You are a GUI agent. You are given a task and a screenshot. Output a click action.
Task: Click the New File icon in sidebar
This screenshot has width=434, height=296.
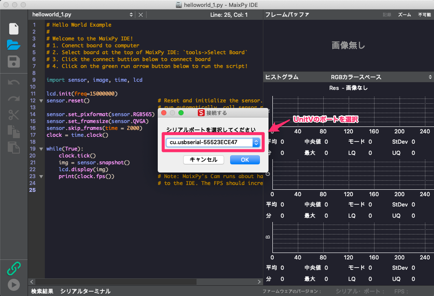click(x=14, y=29)
